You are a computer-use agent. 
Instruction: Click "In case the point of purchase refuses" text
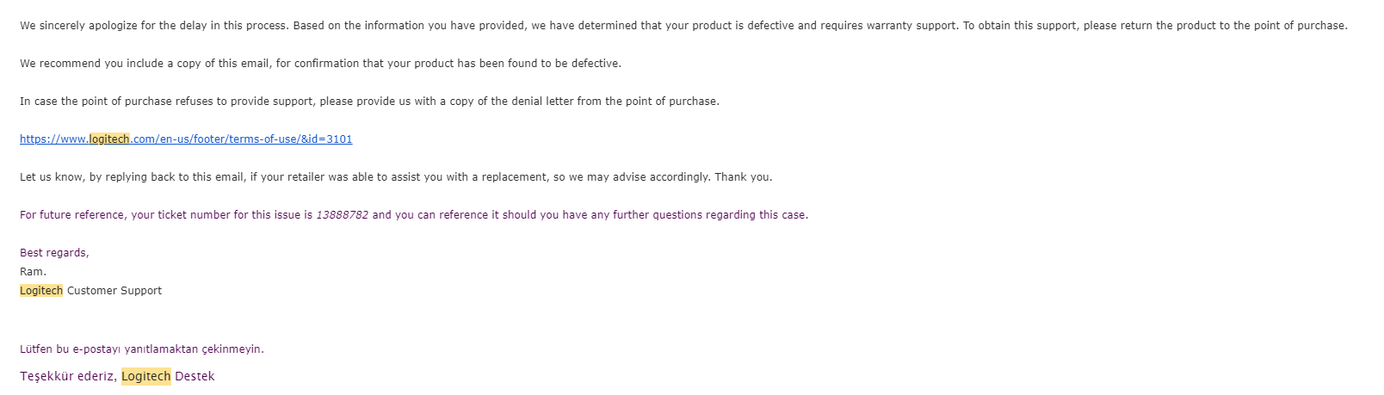tap(116, 102)
